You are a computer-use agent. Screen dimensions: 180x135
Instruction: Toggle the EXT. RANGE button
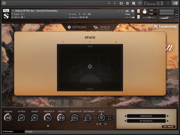click(169, 127)
